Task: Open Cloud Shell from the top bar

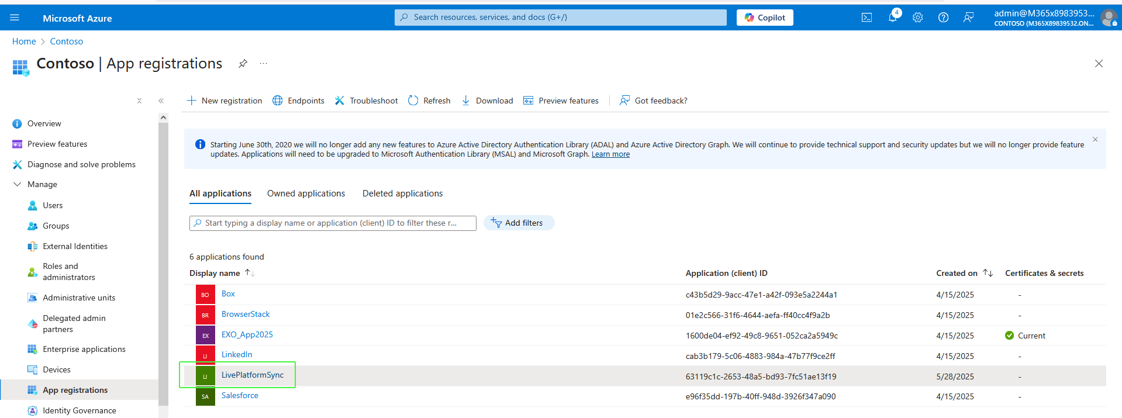Action: tap(866, 18)
